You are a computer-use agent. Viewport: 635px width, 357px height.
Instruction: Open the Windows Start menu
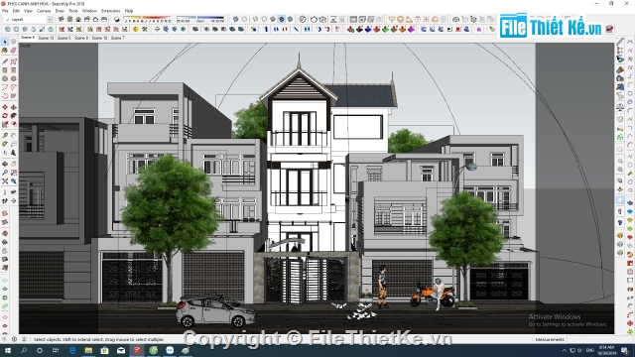click(7, 350)
